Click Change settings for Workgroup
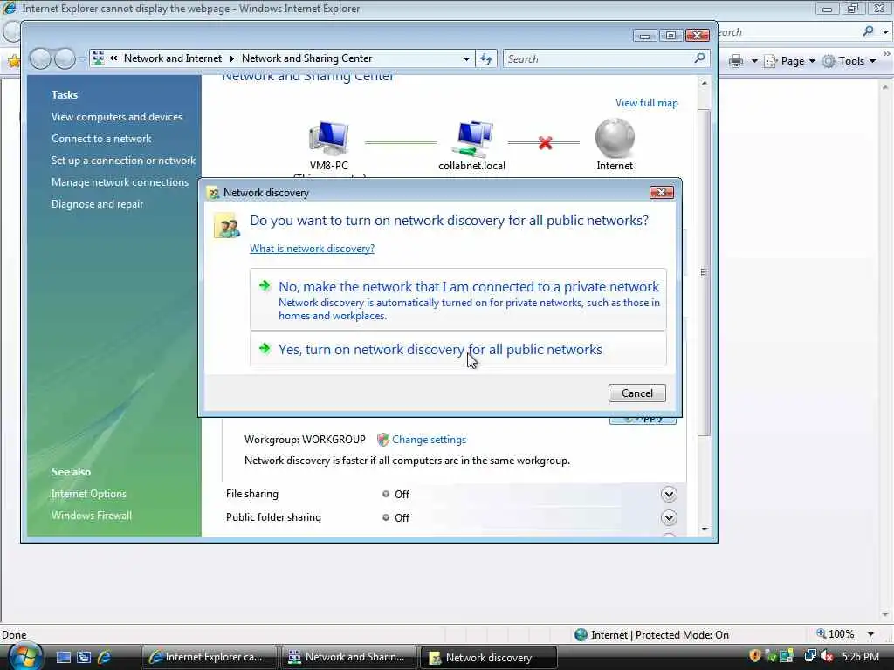This screenshot has width=894, height=670. [x=430, y=440]
